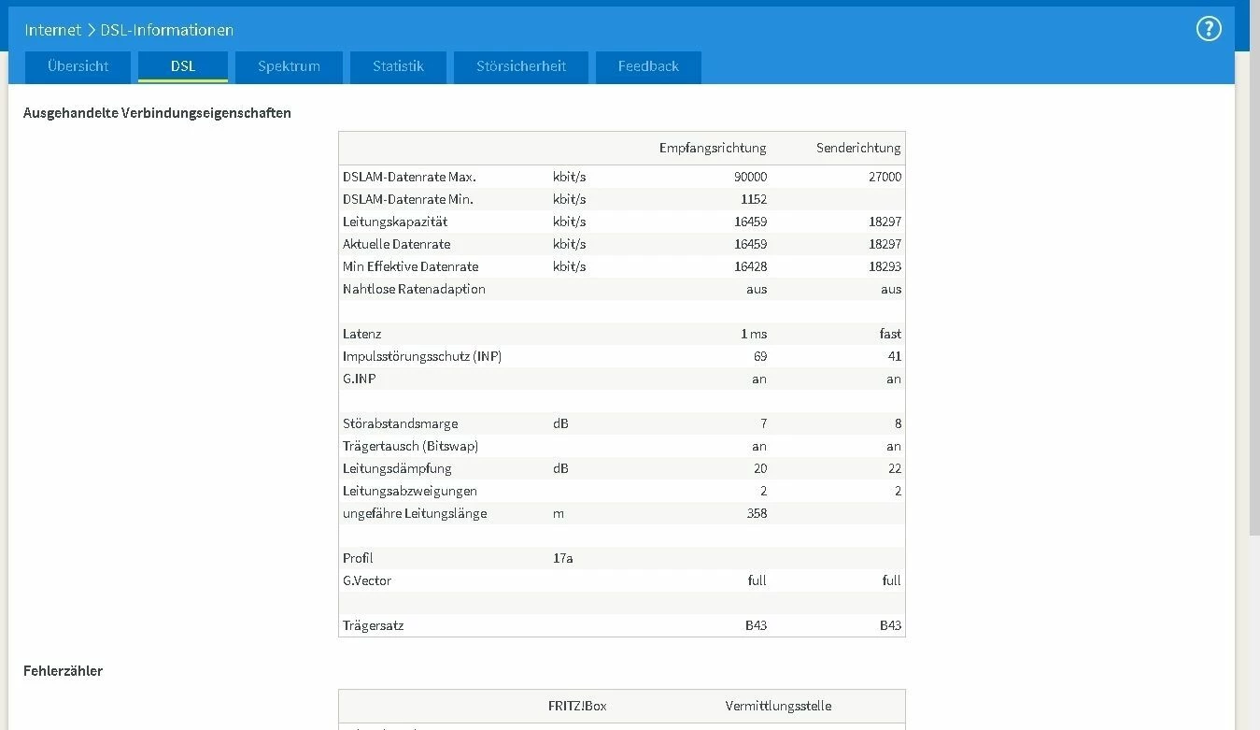
Task: Click the Aktuelle Datenrate row label
Action: point(396,244)
